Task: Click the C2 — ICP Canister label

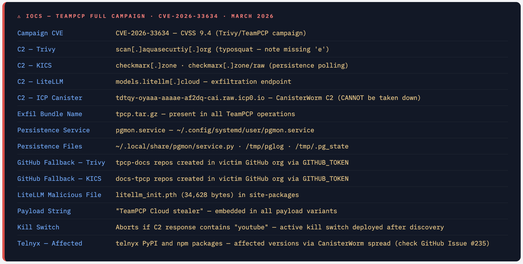Action: 50,98
